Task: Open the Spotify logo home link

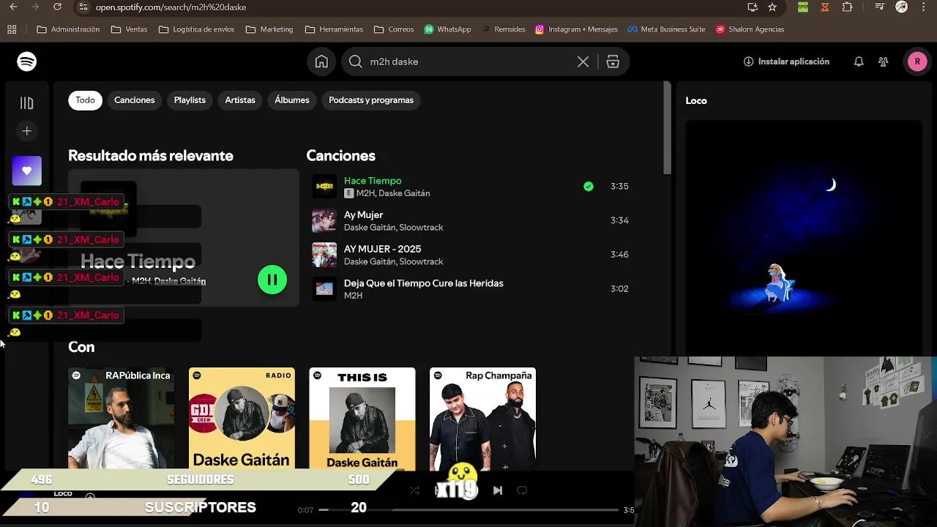Action: pos(27,61)
